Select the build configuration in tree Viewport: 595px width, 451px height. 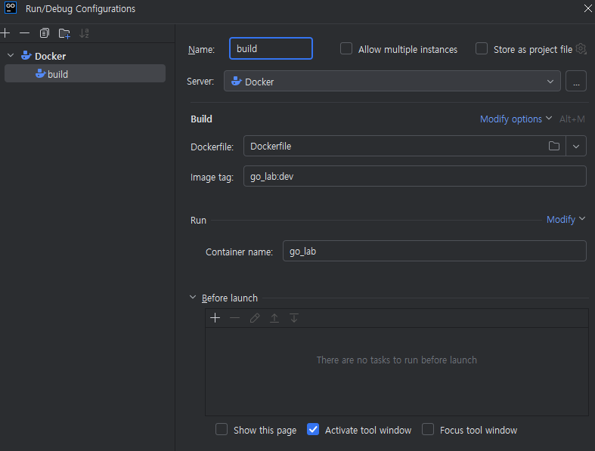[x=85, y=73]
